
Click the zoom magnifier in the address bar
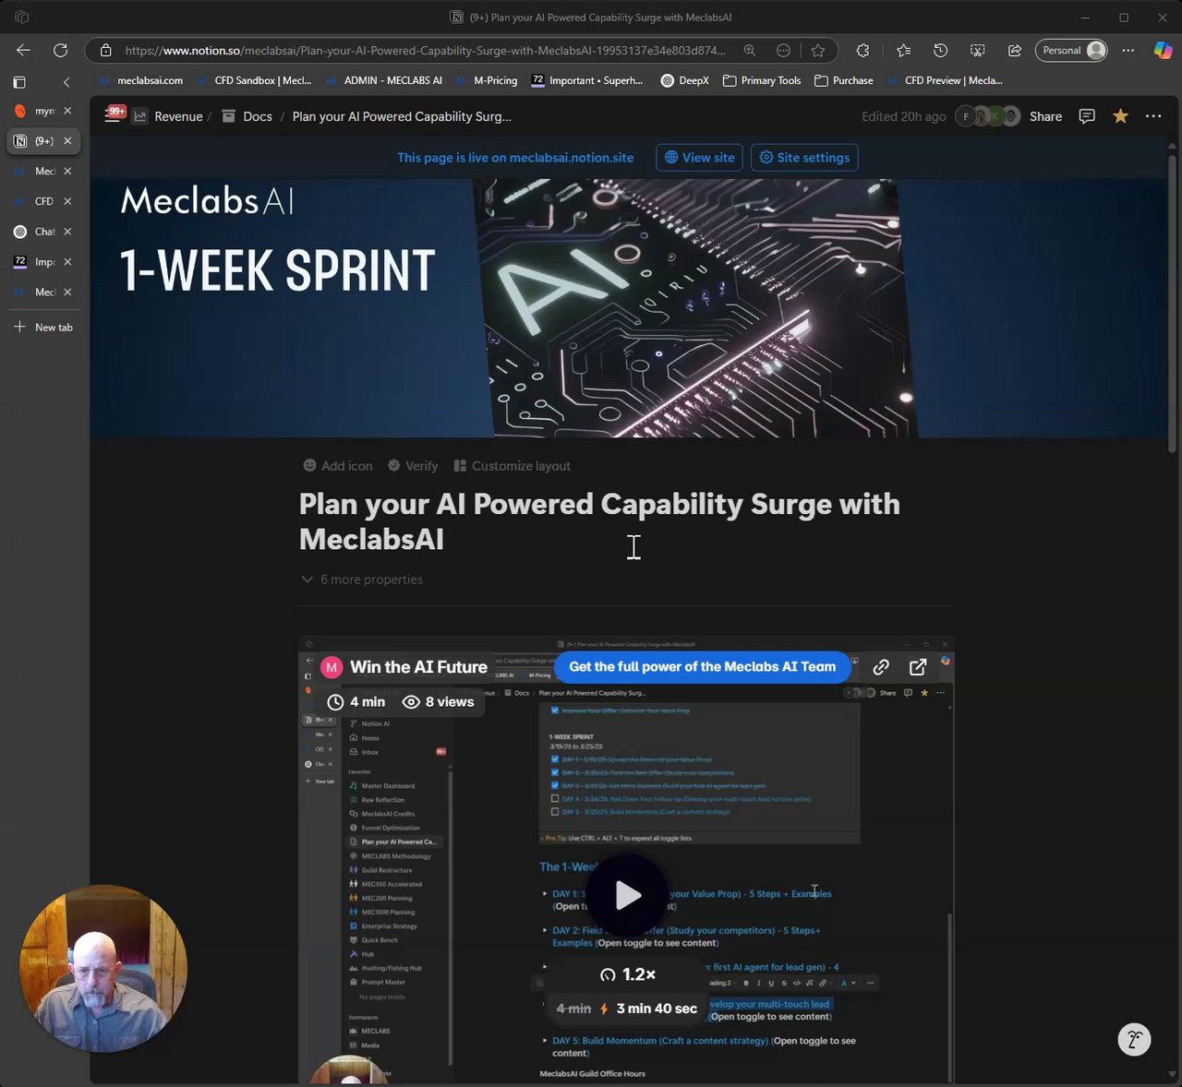tap(750, 51)
